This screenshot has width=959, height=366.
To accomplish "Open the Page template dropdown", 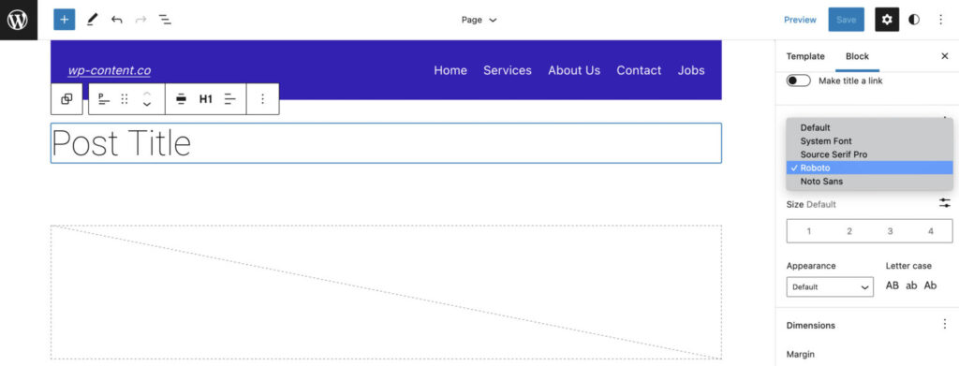I will tap(479, 20).
